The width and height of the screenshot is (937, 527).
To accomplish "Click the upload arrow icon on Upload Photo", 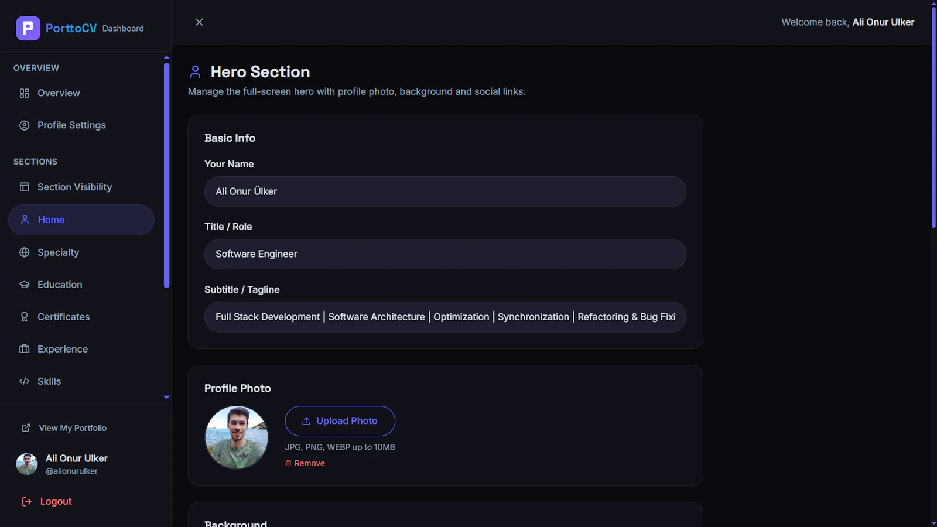I will coord(306,421).
